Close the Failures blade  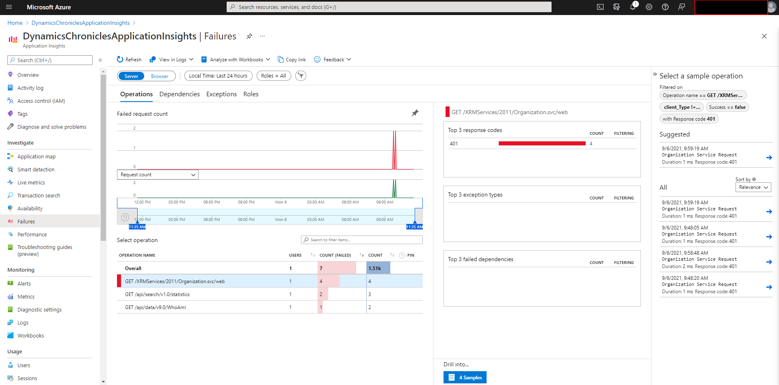764,36
